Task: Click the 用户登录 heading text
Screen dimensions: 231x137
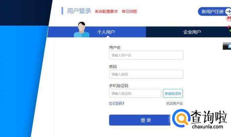Action: [79, 11]
